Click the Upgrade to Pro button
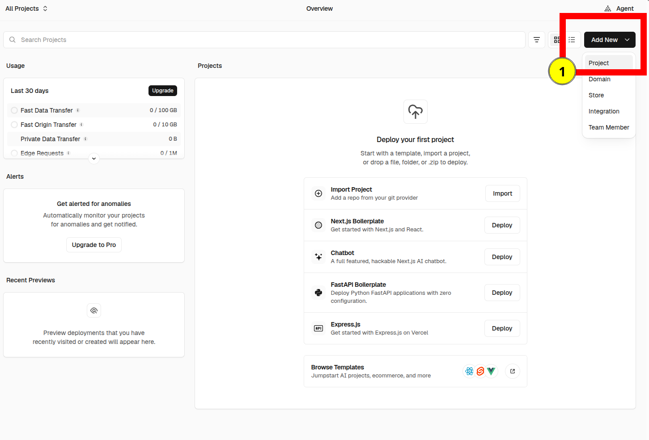Viewport: 649px width, 440px height. click(94, 245)
